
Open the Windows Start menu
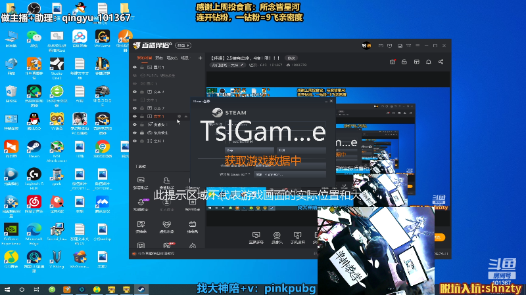click(7, 290)
